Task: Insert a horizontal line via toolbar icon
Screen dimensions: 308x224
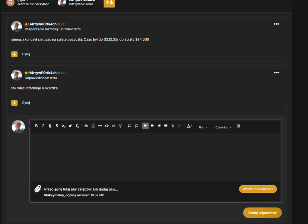Action: tap(93, 126)
